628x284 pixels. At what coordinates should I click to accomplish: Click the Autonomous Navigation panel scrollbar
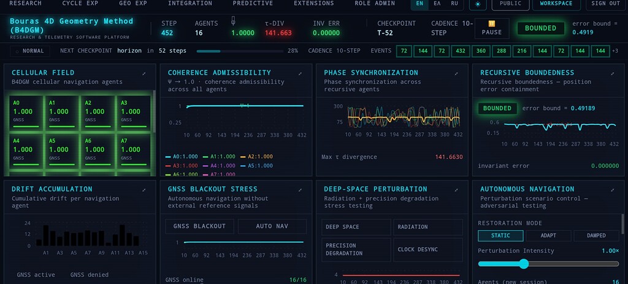[623, 223]
